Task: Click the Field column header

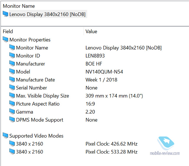Action: (8, 32)
